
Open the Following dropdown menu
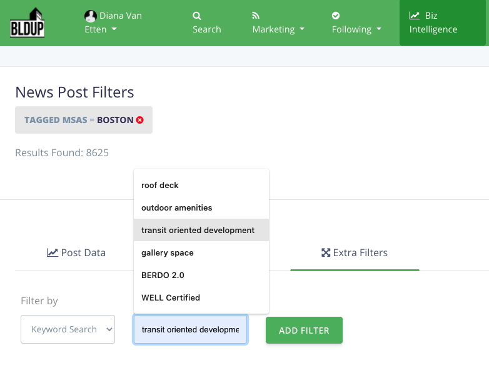point(356,29)
